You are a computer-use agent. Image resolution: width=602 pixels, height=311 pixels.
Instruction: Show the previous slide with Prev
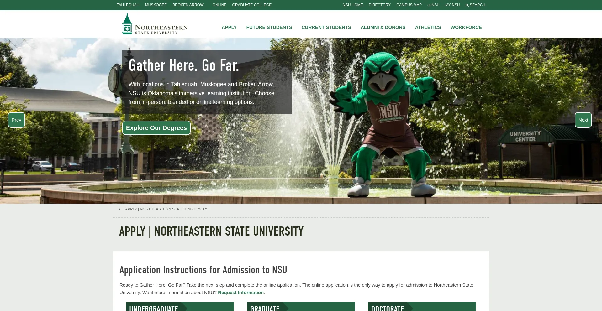(16, 120)
